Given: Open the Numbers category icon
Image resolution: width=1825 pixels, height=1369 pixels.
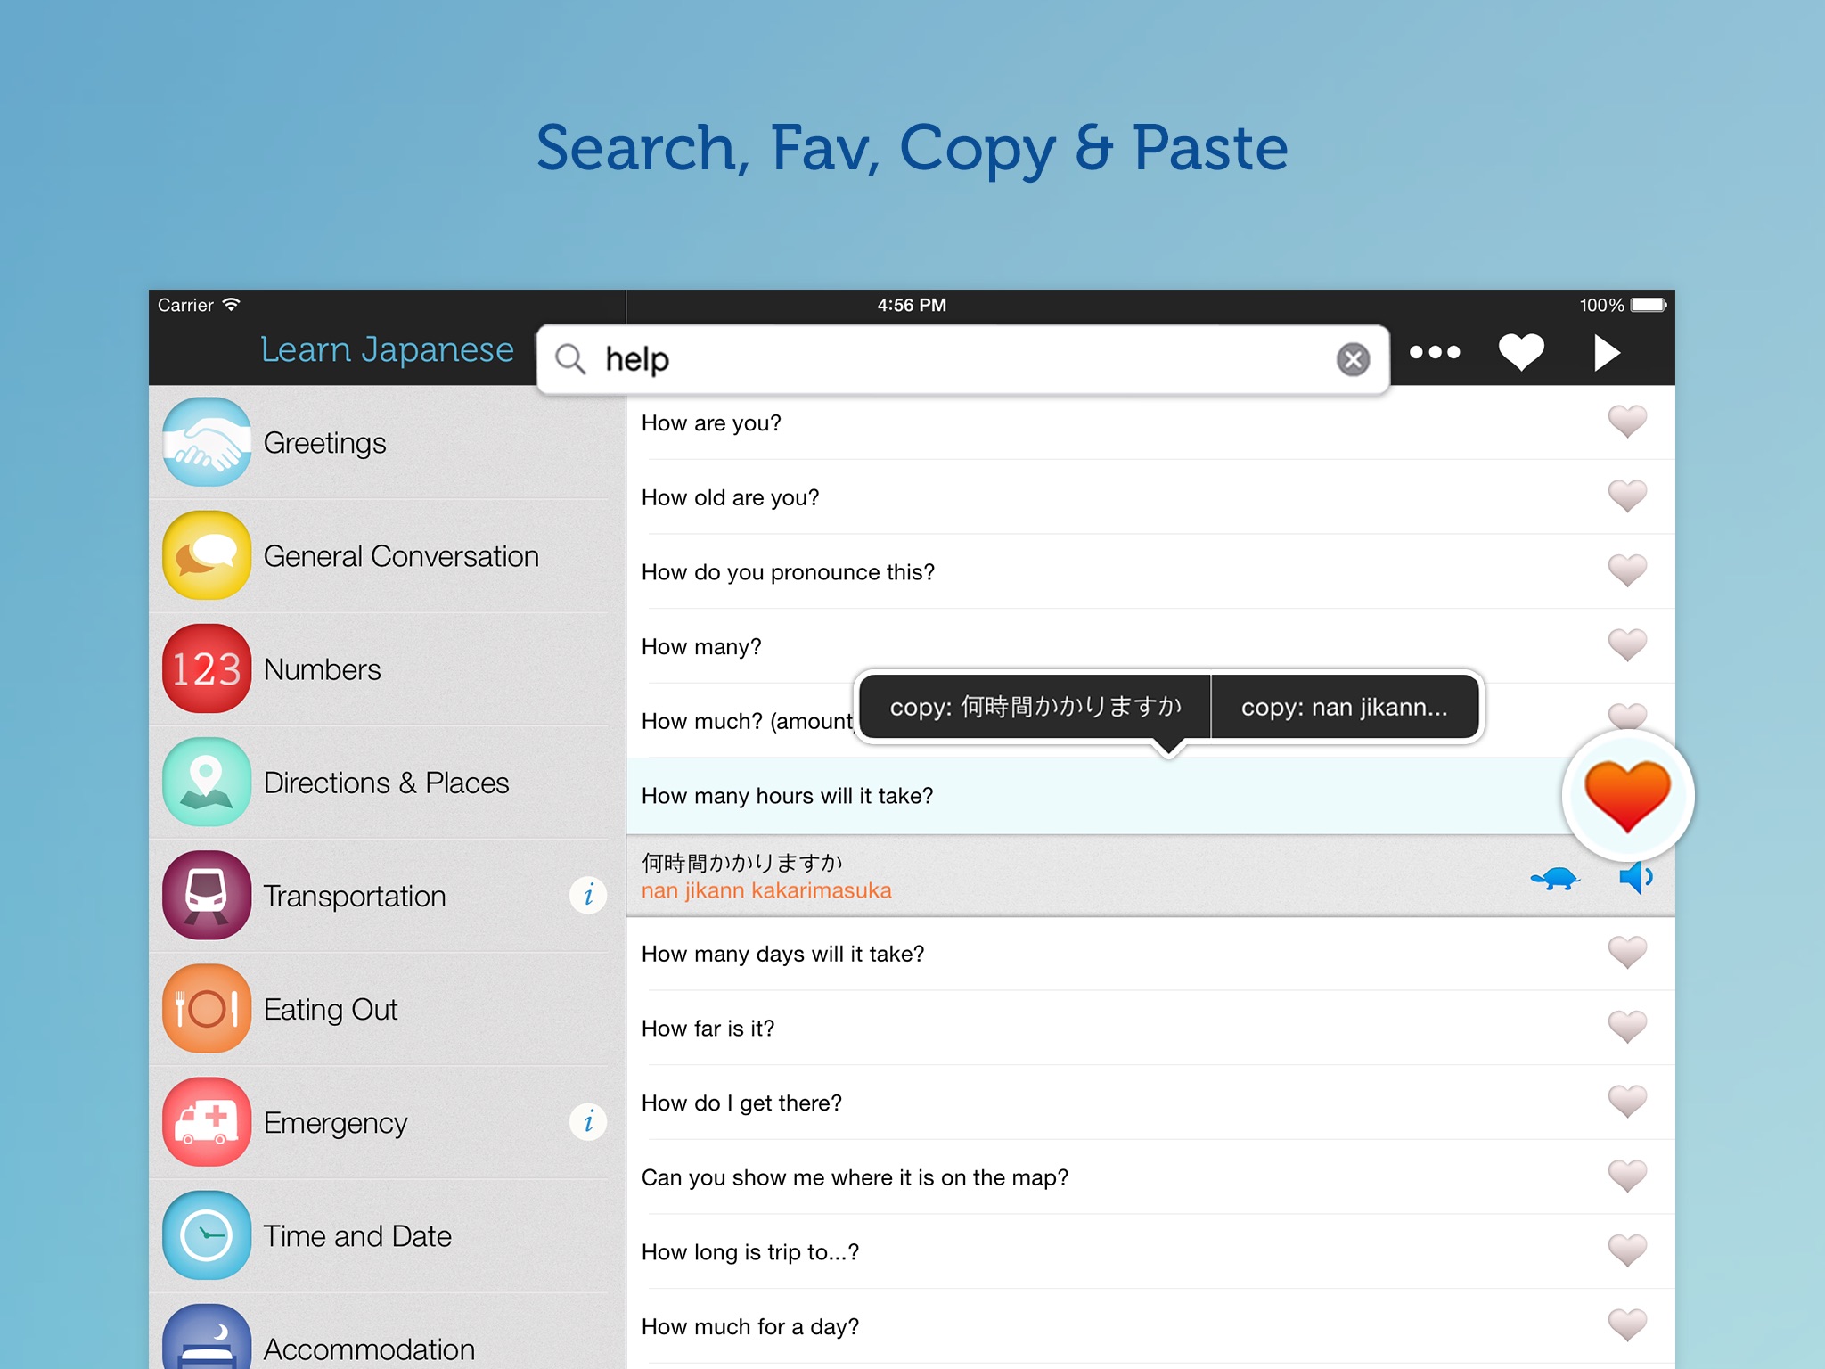Looking at the screenshot, I should click(207, 668).
